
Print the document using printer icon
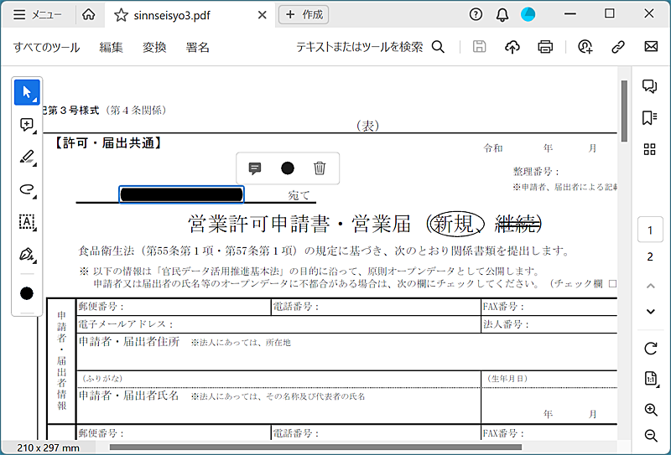pos(546,47)
